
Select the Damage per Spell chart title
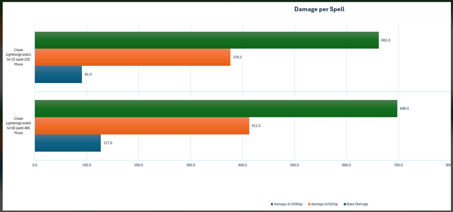319,9
